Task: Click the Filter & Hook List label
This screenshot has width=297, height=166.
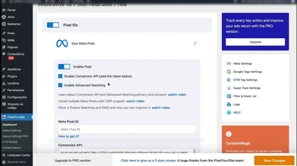Action: pos(245,96)
